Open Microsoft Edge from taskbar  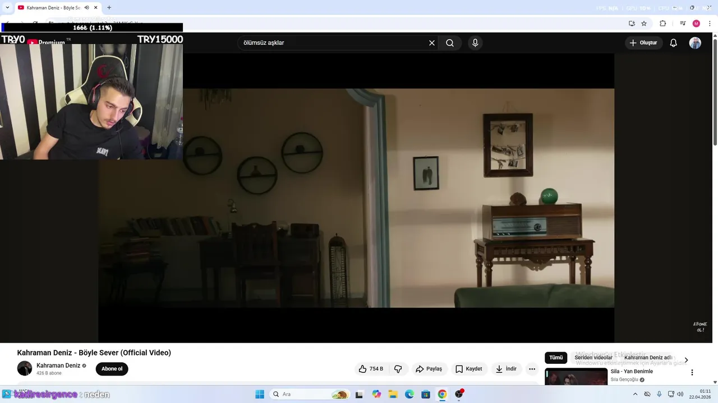(409, 394)
